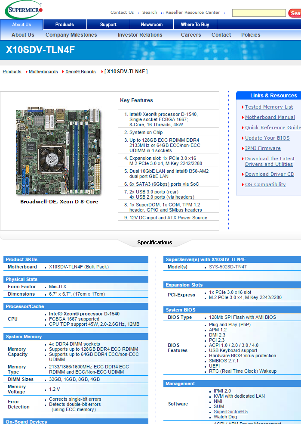Click the X10SDV-TLN4F page title

pyautogui.click(x=40, y=50)
